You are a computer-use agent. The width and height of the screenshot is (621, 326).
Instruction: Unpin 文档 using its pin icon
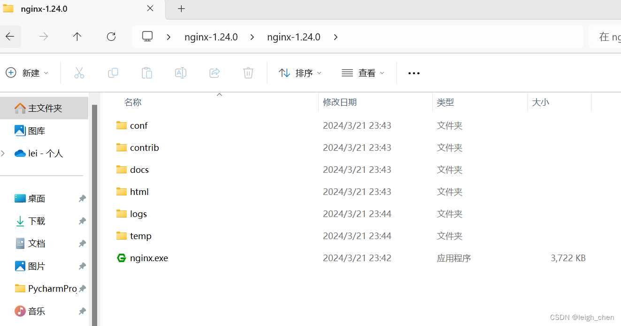pyautogui.click(x=82, y=244)
